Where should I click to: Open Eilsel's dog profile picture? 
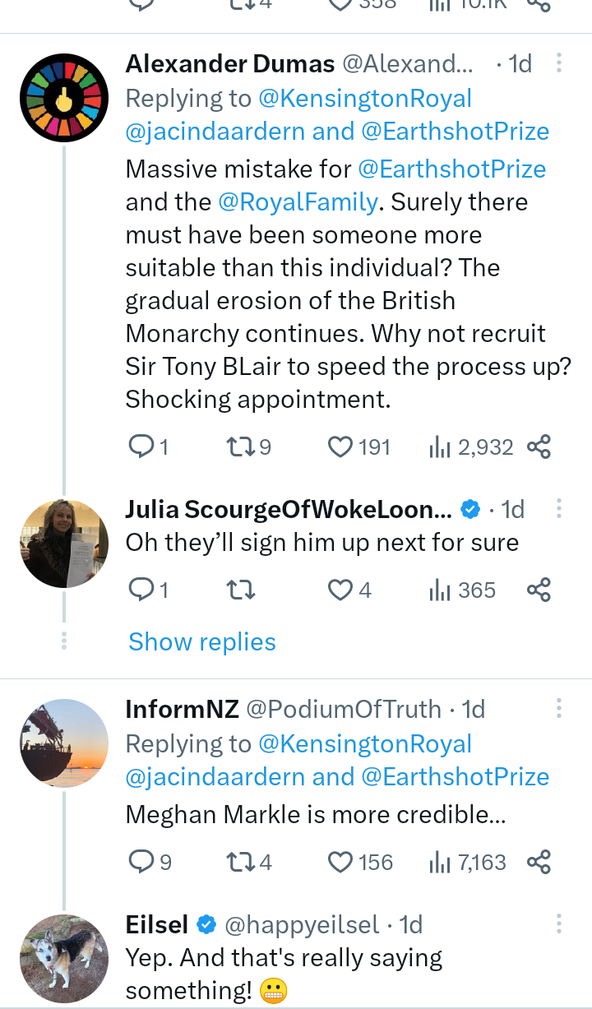(x=64, y=958)
